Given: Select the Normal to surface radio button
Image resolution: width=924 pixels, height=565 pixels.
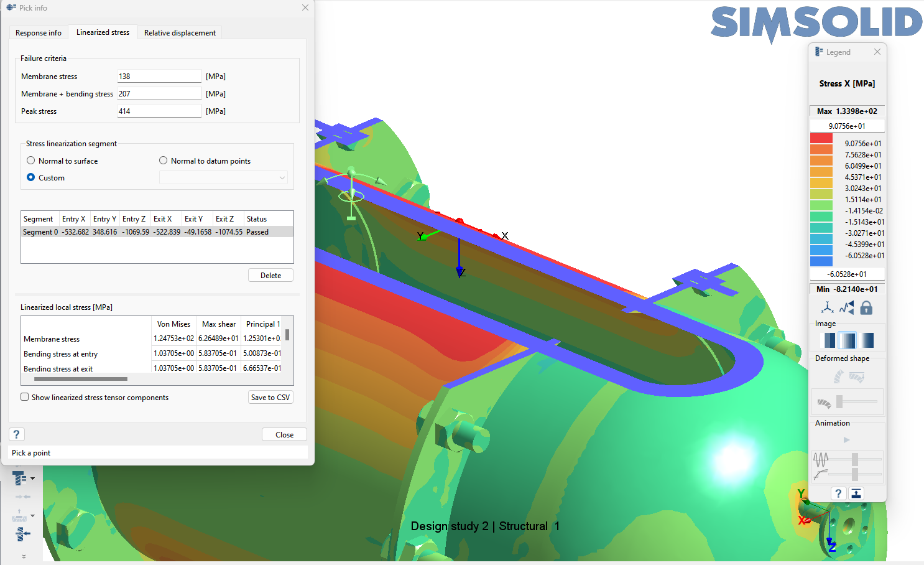Looking at the screenshot, I should point(31,161).
